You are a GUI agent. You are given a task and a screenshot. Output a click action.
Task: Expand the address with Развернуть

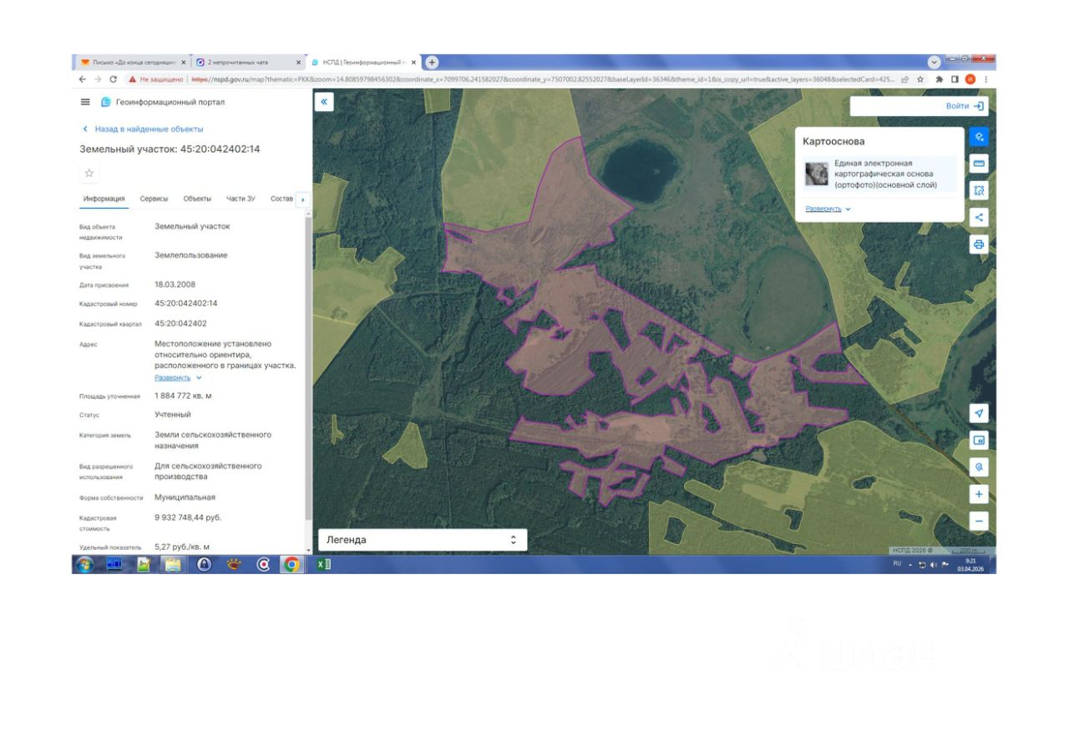178,378
